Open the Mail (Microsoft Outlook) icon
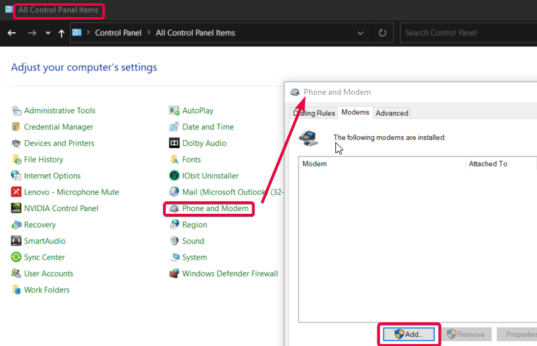The image size is (537, 346). [175, 192]
